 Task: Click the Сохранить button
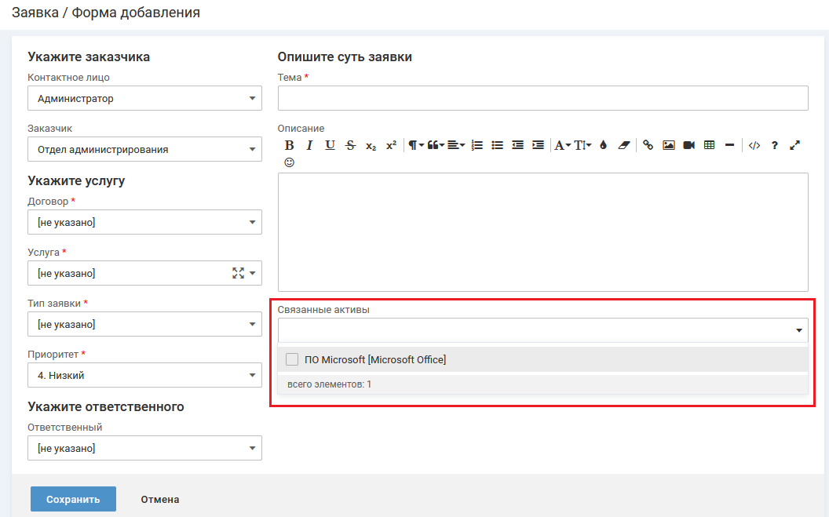73,499
